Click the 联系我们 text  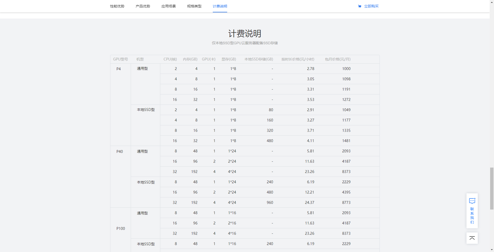tap(472, 216)
